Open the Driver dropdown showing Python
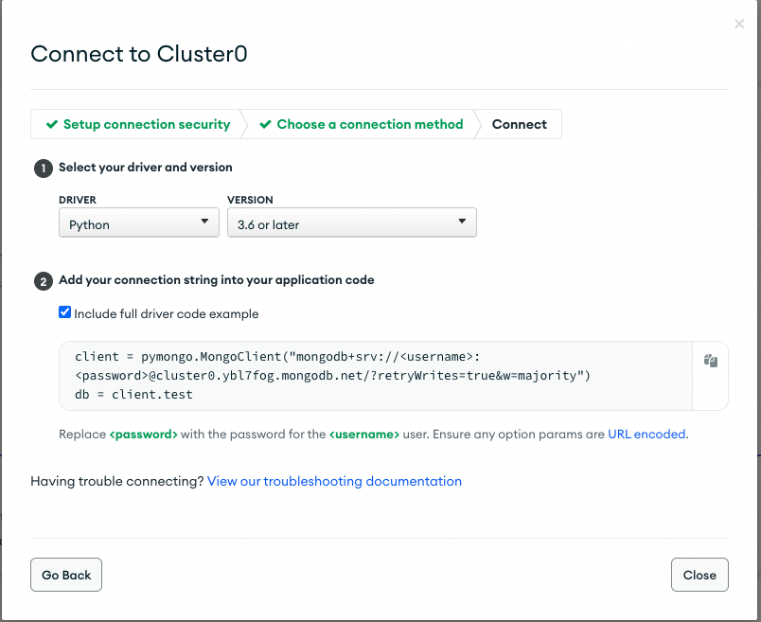Screen dimensions: 761x622 (138, 224)
